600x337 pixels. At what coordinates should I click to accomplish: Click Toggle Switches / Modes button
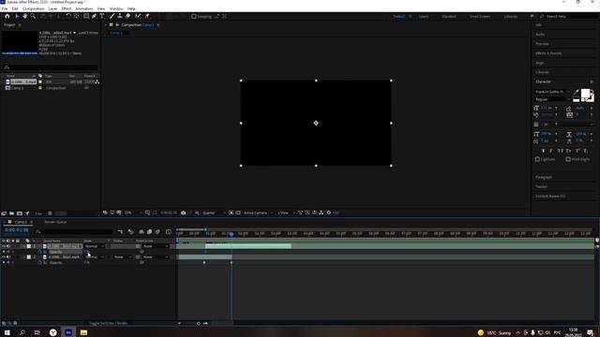point(109,323)
